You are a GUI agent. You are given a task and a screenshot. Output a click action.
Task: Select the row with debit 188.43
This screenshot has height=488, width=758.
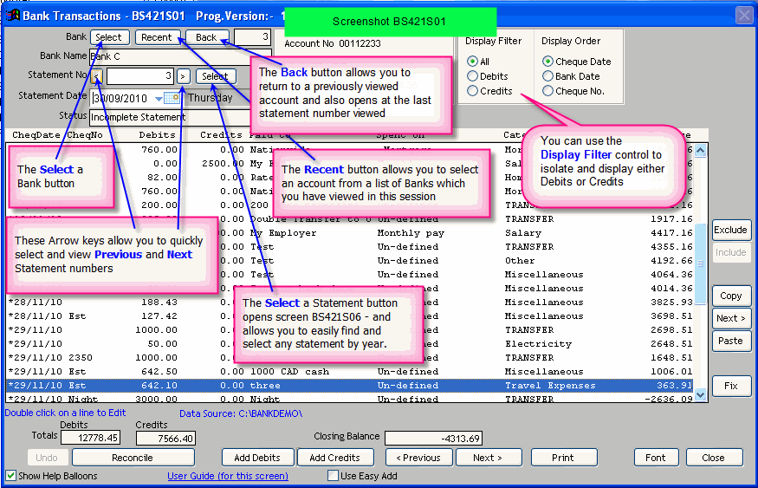350,303
